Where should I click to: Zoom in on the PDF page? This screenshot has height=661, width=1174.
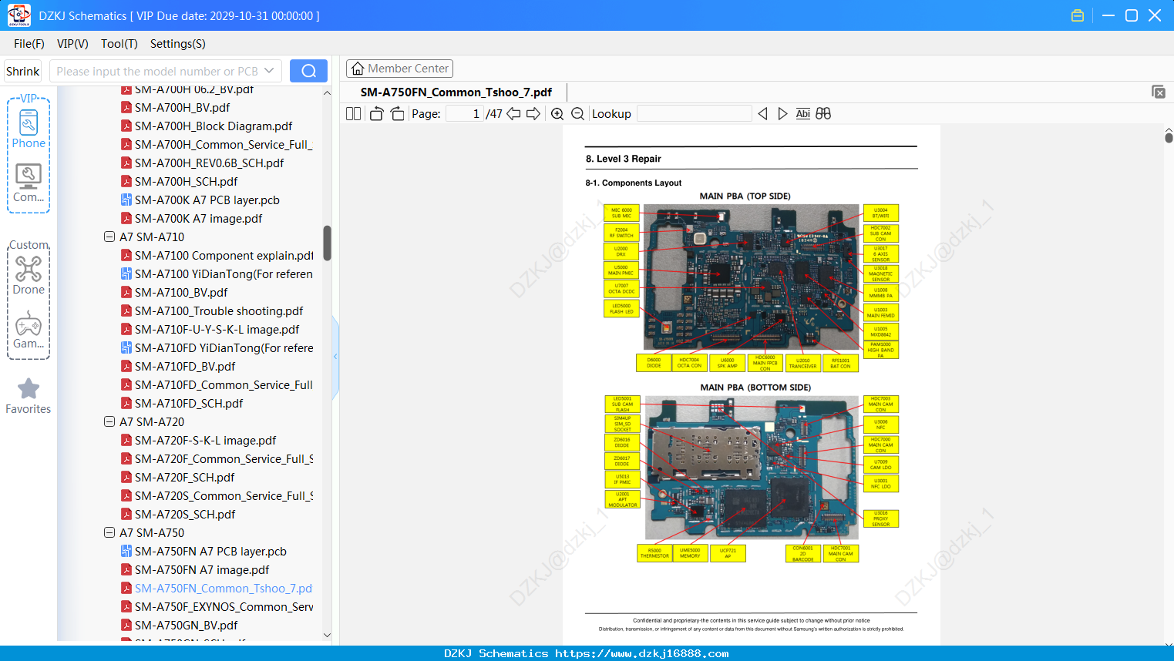pyautogui.click(x=557, y=113)
